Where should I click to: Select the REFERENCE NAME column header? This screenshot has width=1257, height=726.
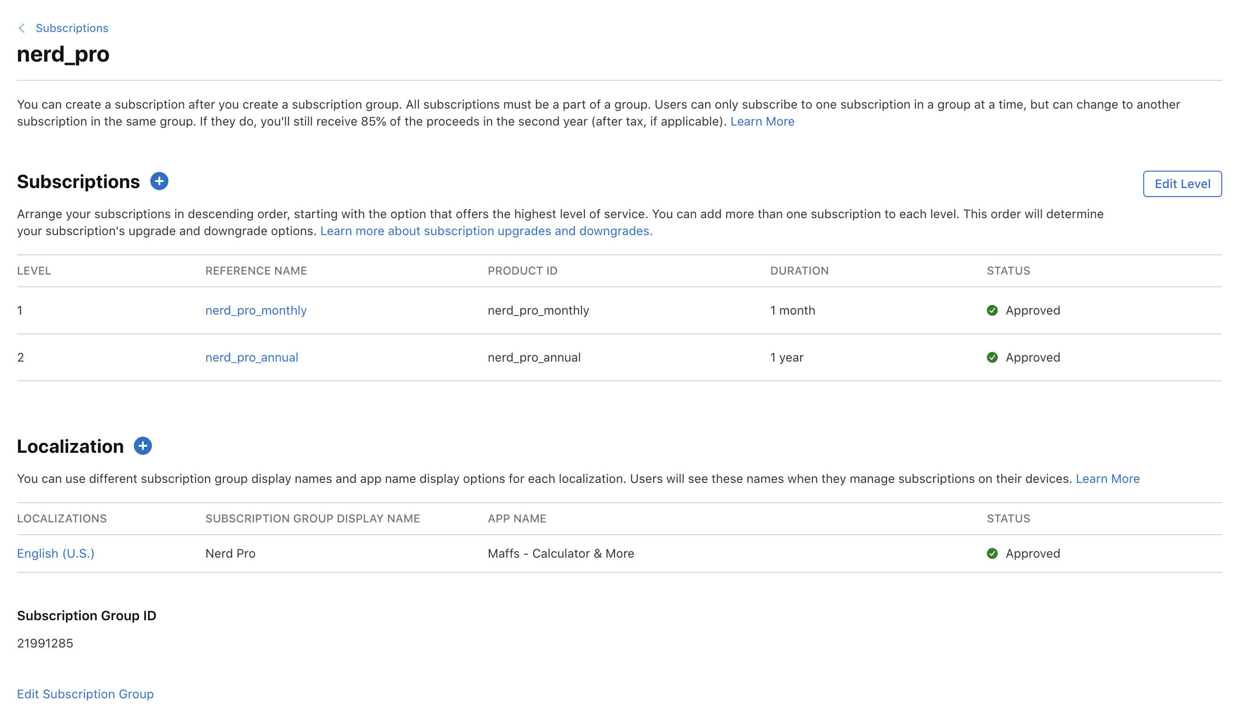256,271
